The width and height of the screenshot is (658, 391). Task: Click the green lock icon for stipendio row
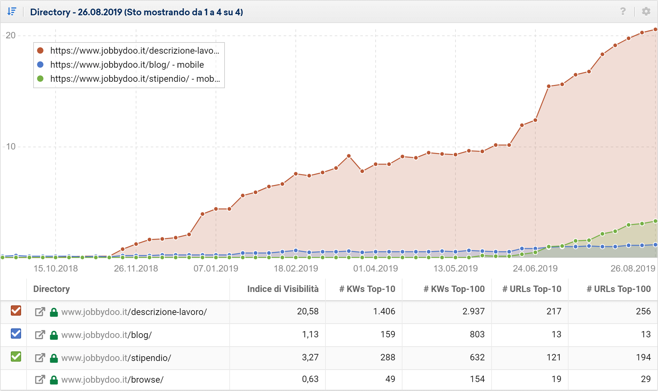click(54, 358)
